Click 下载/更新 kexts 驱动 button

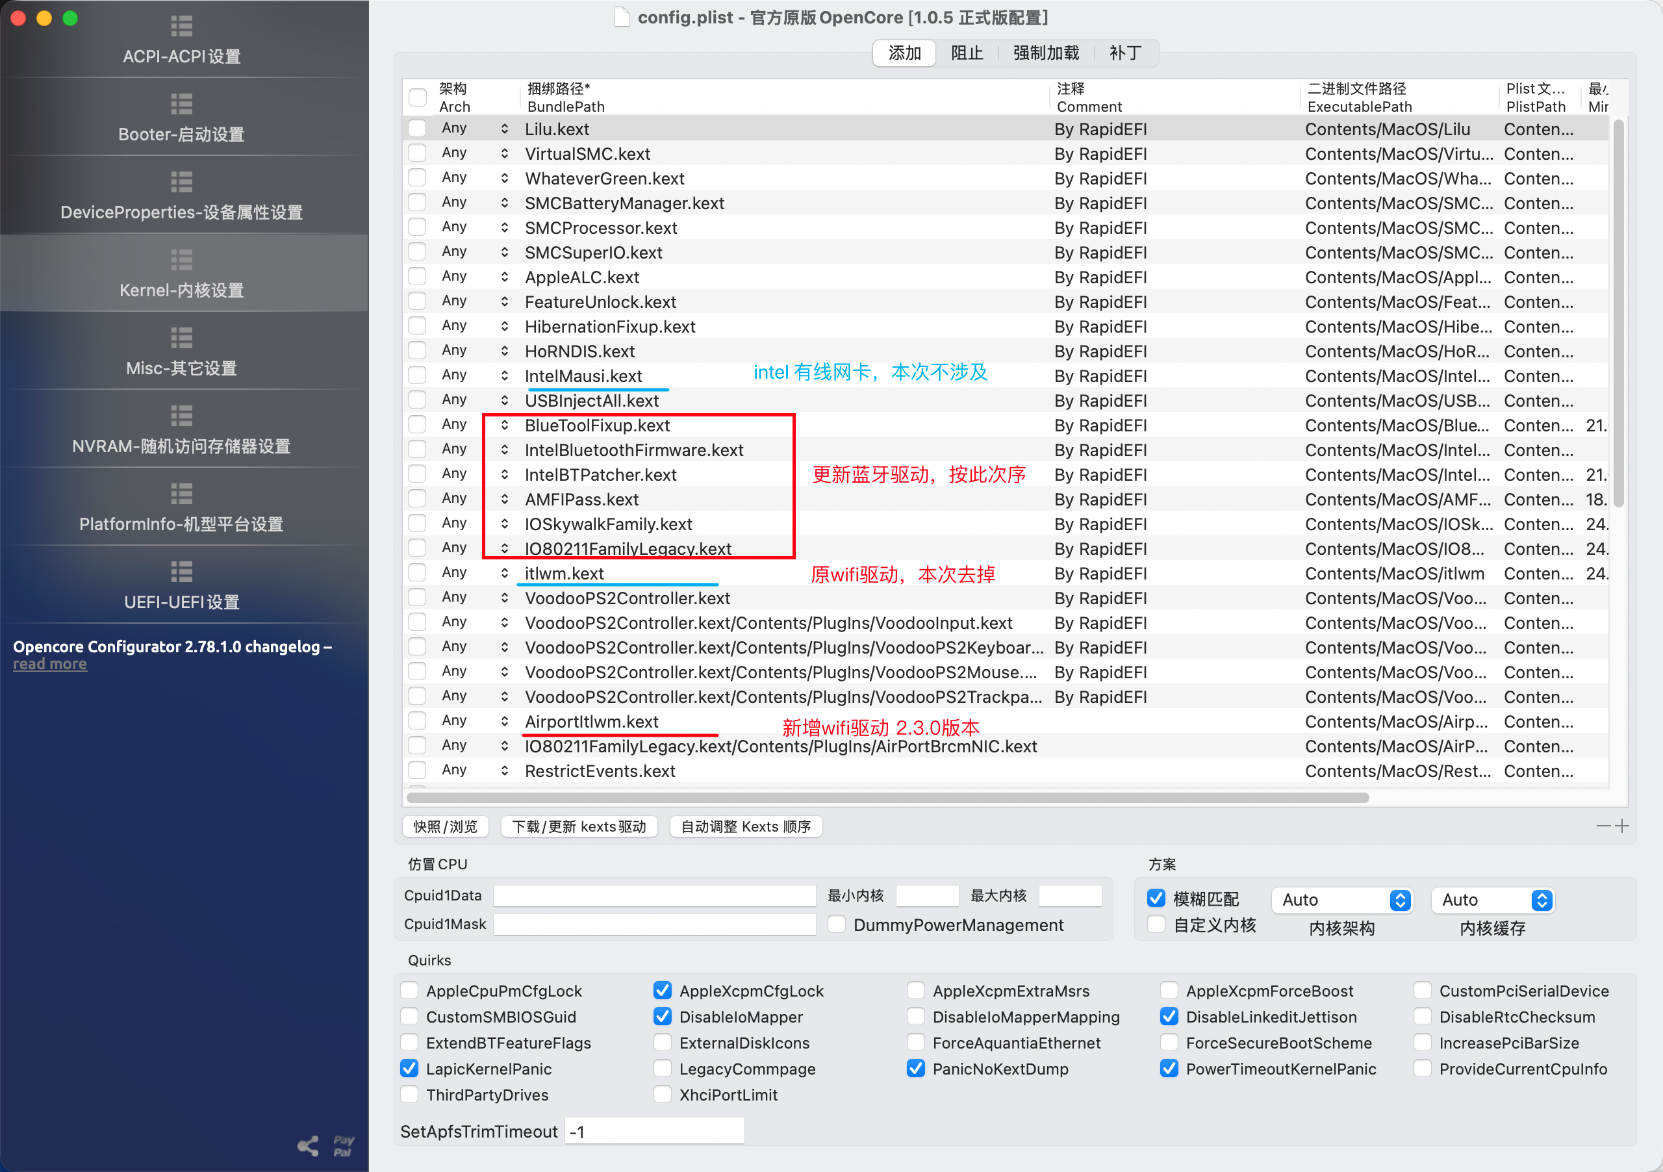(x=579, y=826)
